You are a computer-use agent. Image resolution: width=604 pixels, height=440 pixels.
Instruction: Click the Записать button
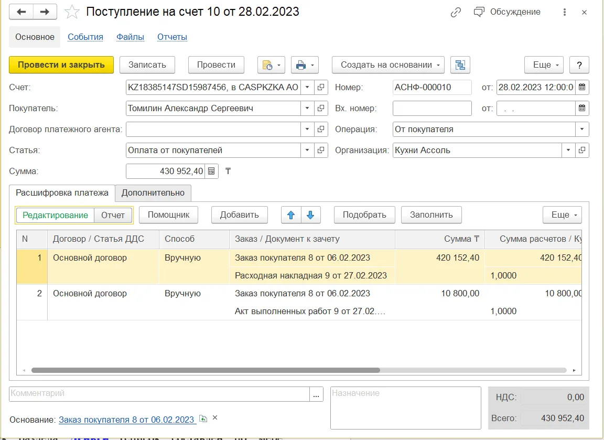click(147, 65)
